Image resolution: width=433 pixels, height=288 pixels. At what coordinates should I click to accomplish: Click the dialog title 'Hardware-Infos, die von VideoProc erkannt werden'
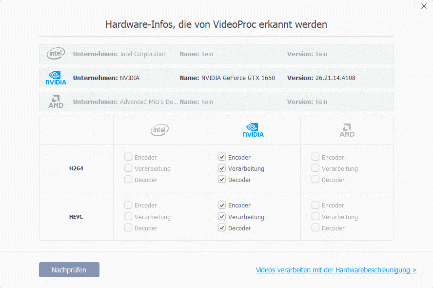(x=216, y=24)
